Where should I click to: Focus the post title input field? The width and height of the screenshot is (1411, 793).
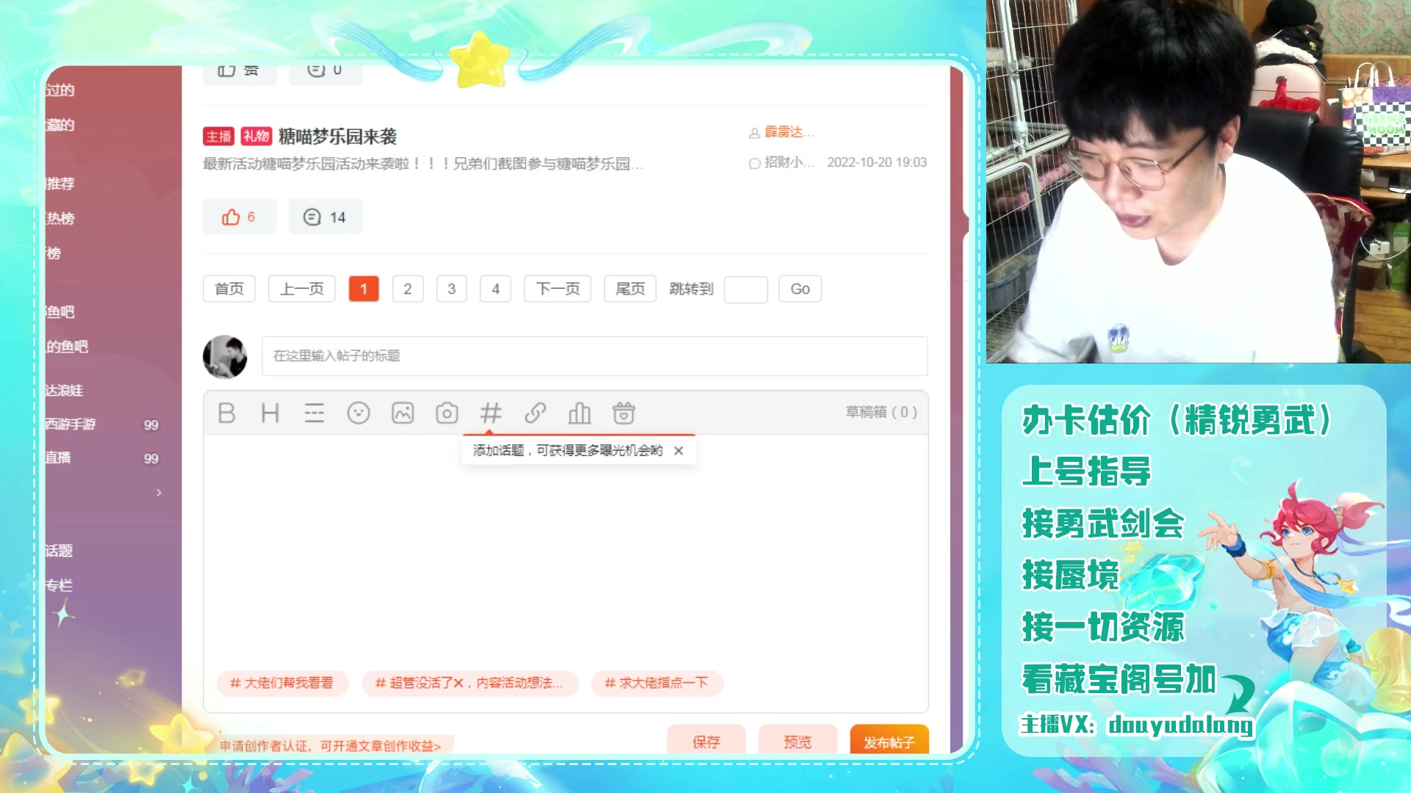tap(595, 356)
